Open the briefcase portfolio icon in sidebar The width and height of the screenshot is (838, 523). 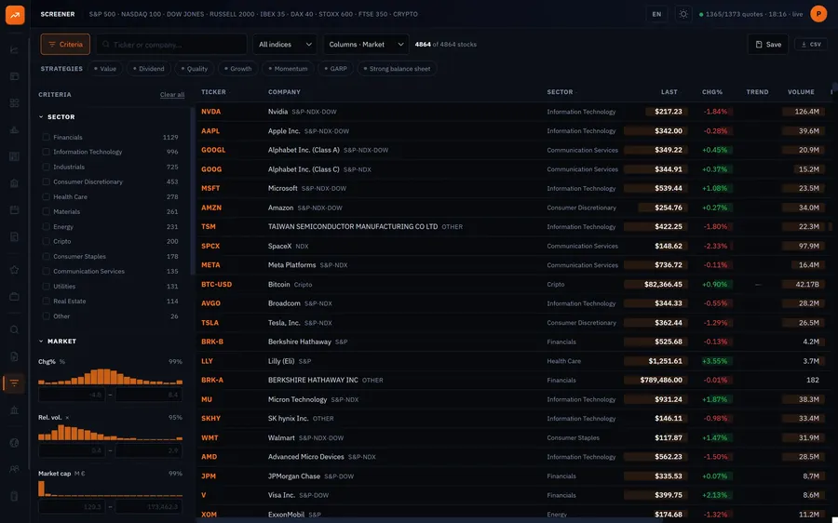click(x=14, y=297)
